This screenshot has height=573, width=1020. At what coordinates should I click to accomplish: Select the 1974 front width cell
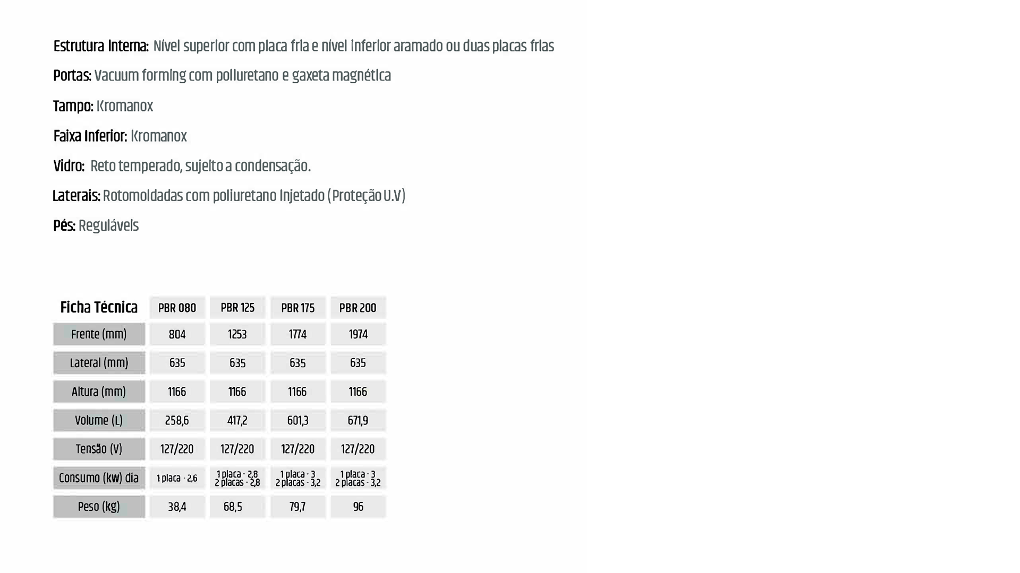click(358, 334)
